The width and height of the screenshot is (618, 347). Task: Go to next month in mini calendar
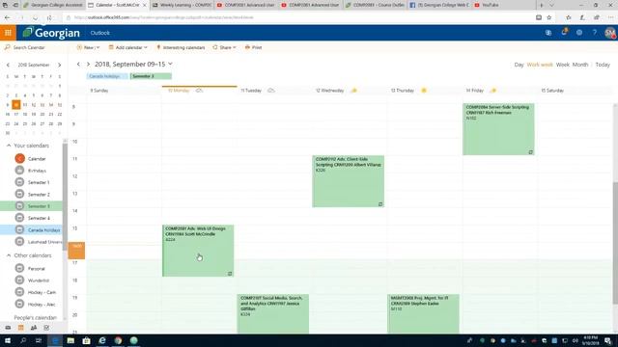pyautogui.click(x=60, y=65)
